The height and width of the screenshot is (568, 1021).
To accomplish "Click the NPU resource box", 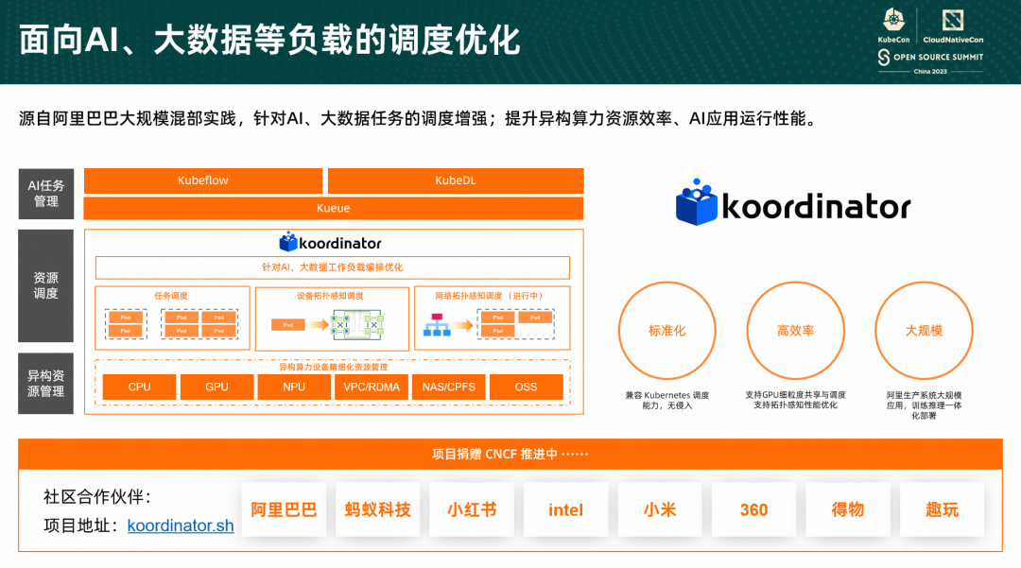I will (x=294, y=387).
